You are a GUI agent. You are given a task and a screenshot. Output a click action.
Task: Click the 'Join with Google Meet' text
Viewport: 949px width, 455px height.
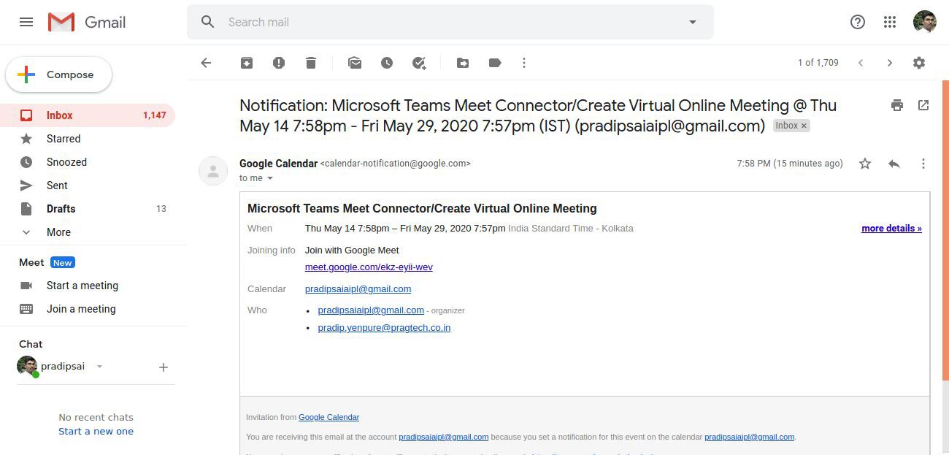coord(352,251)
